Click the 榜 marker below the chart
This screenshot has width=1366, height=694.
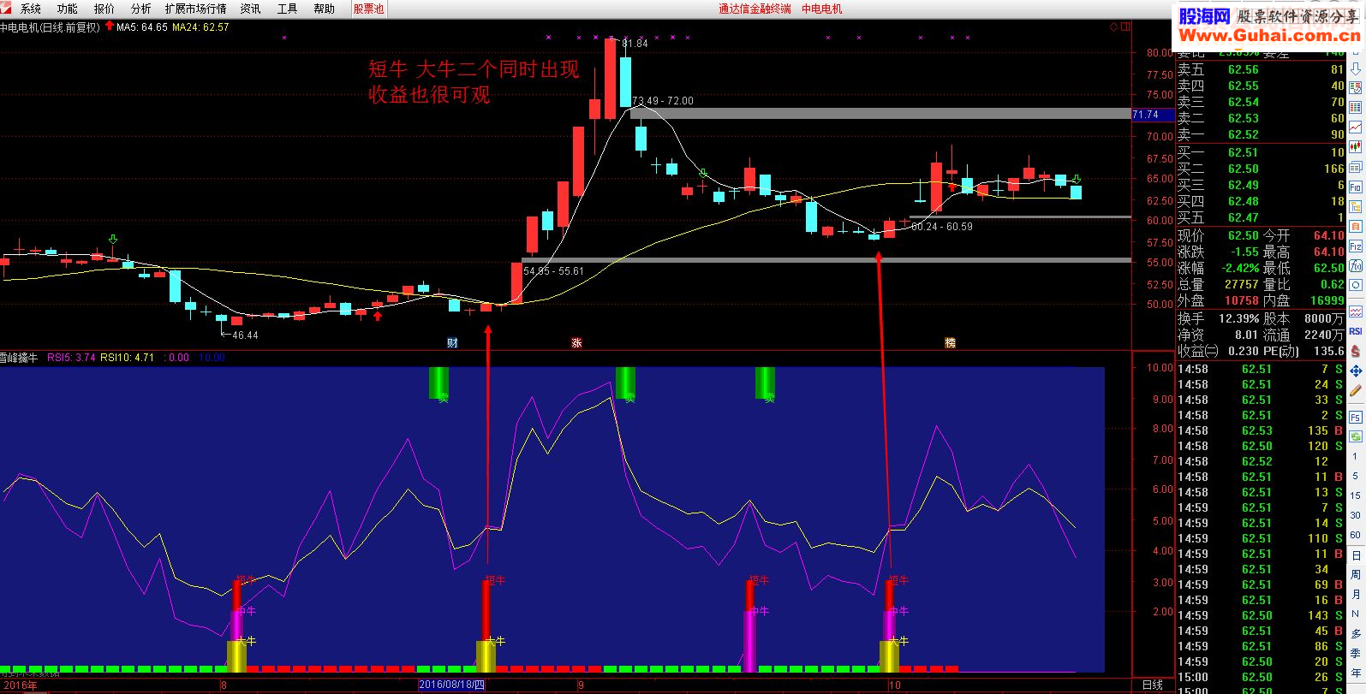[950, 343]
